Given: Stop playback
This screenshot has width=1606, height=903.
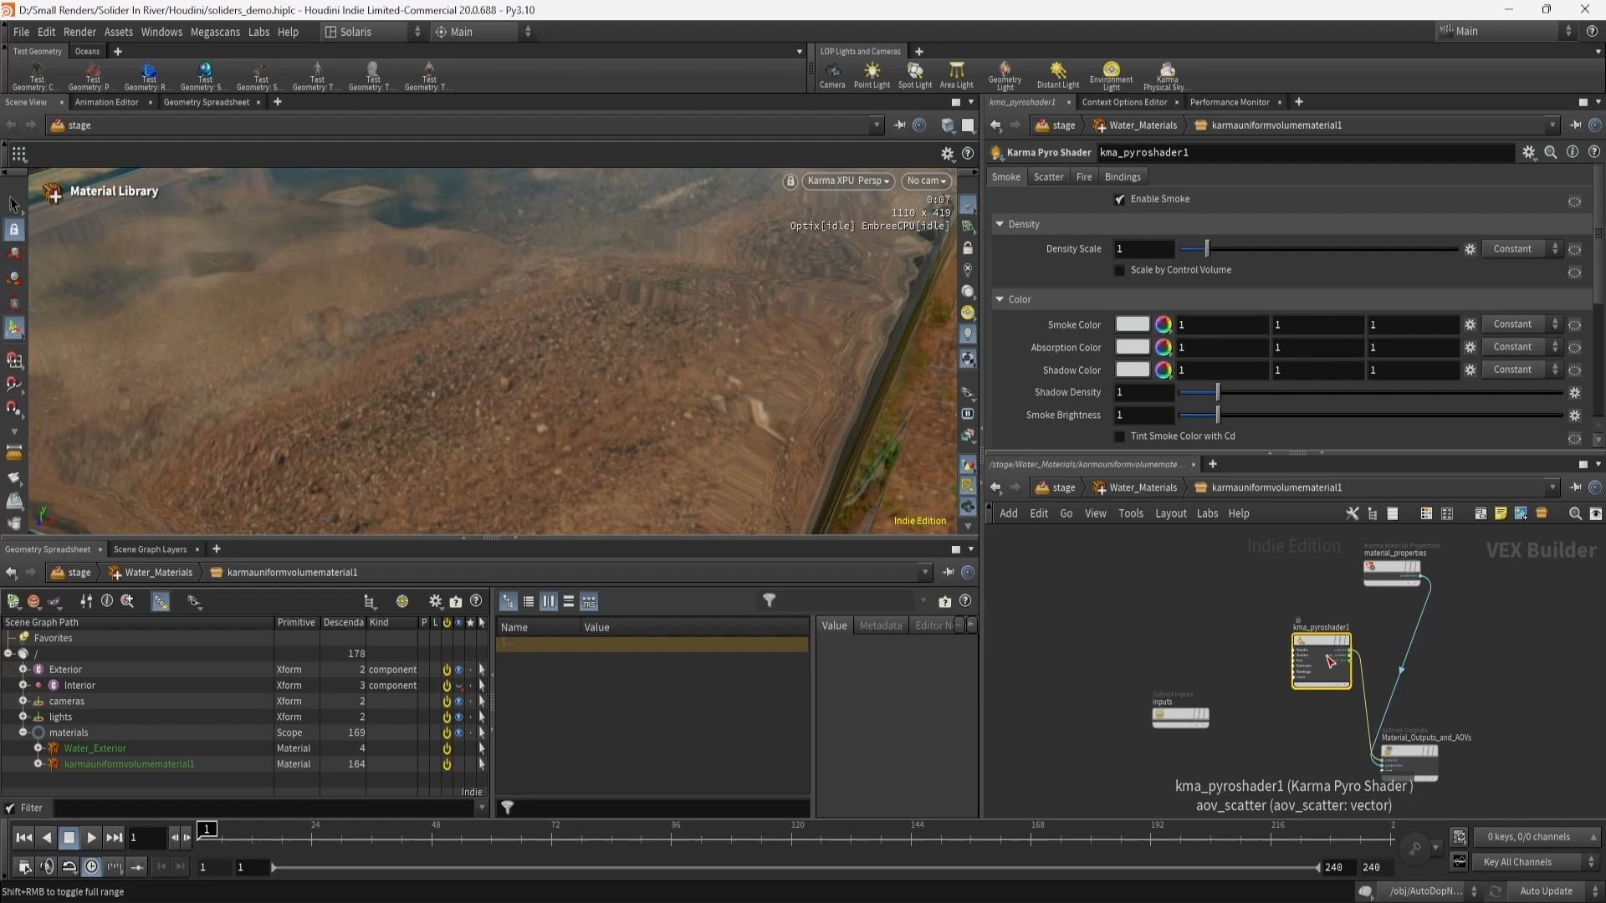Looking at the screenshot, I should (69, 837).
